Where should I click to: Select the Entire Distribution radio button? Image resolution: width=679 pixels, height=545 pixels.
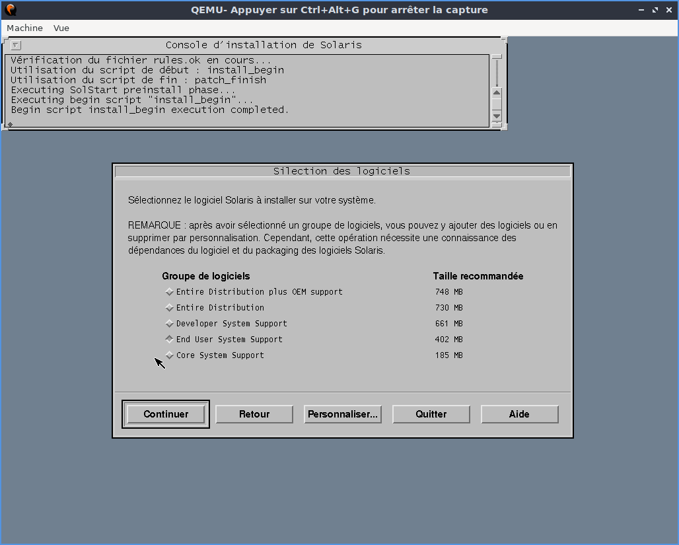pos(169,308)
